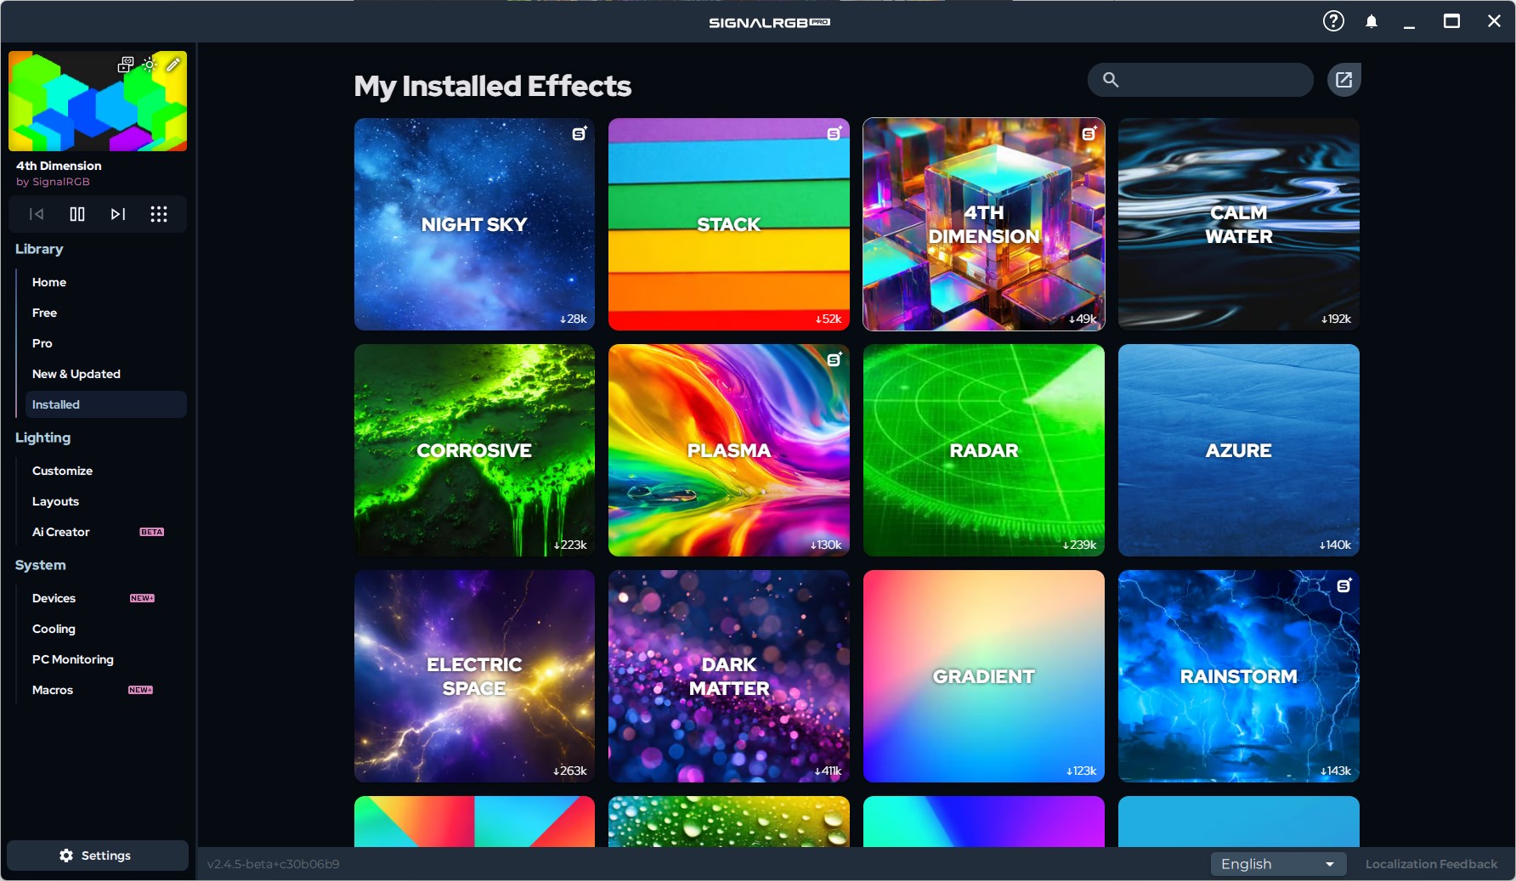Click the pencil edit icon on effect preview
Screen dimensions: 1516x881
click(173, 65)
